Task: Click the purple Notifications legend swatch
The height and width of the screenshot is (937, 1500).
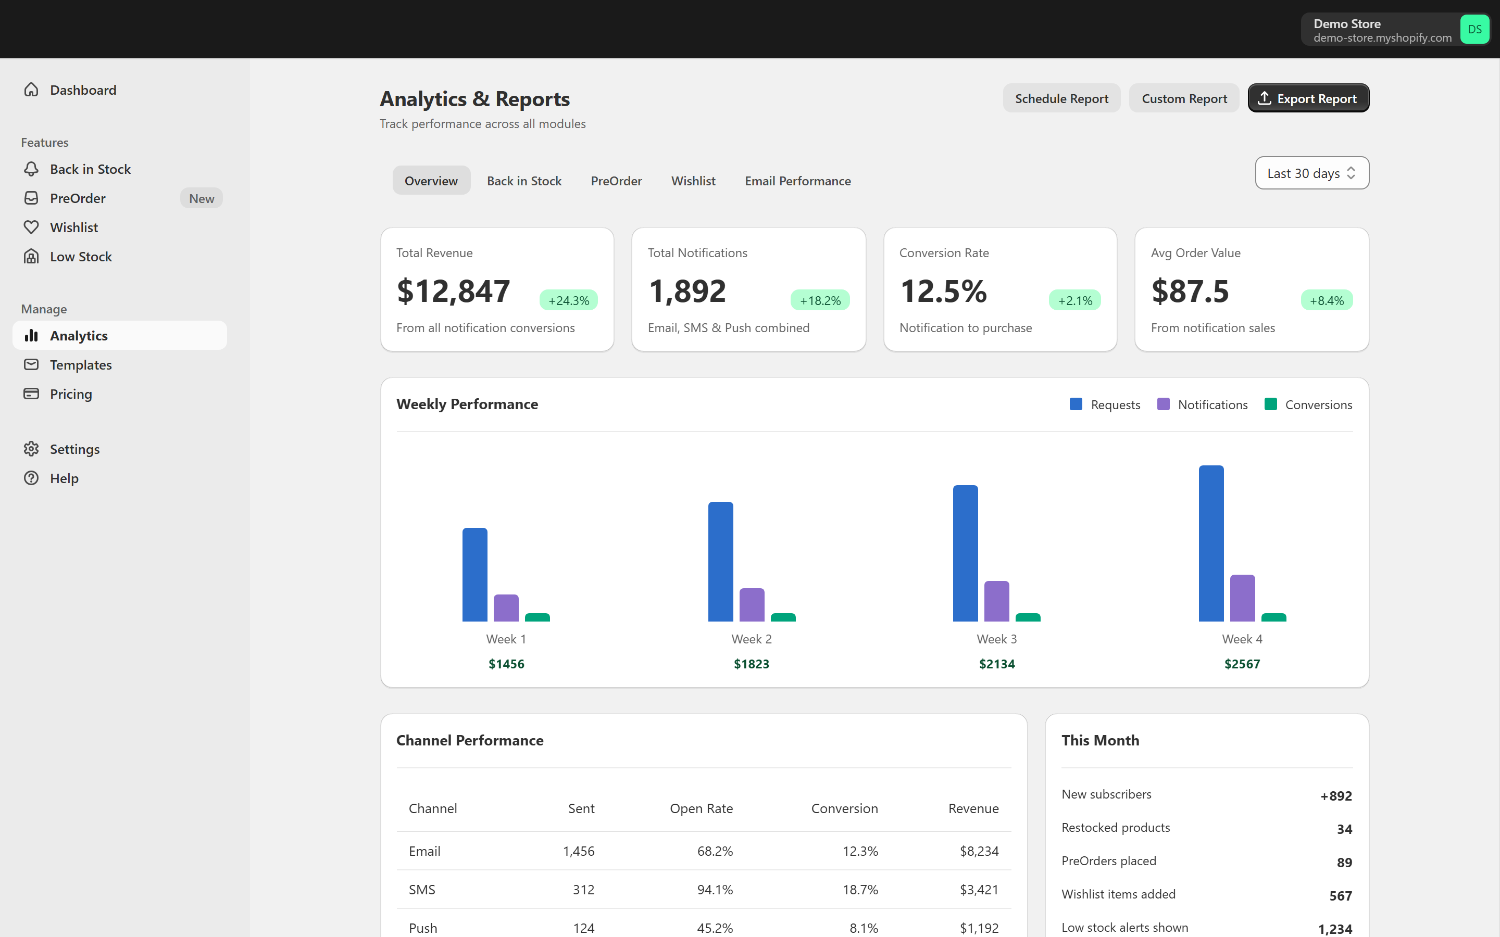Action: coord(1164,404)
